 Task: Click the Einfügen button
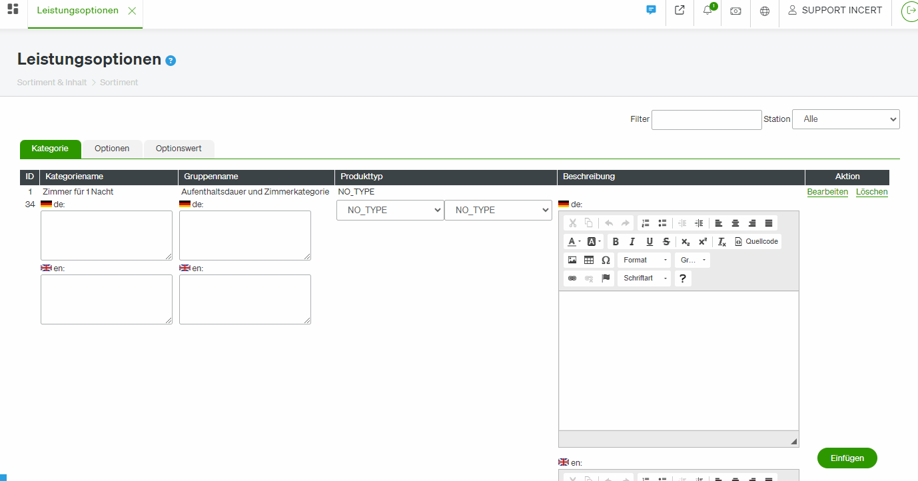847,458
